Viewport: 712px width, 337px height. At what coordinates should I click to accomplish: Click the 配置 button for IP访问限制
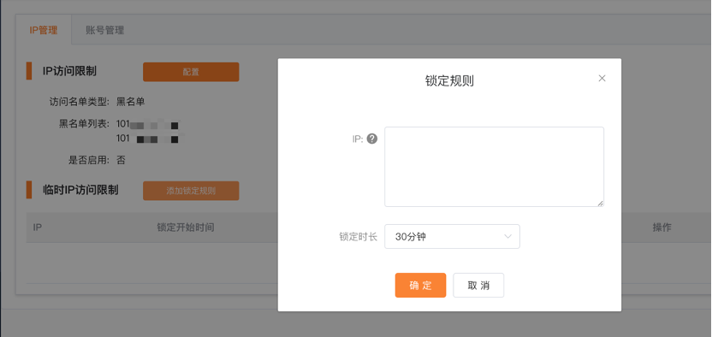(x=191, y=72)
